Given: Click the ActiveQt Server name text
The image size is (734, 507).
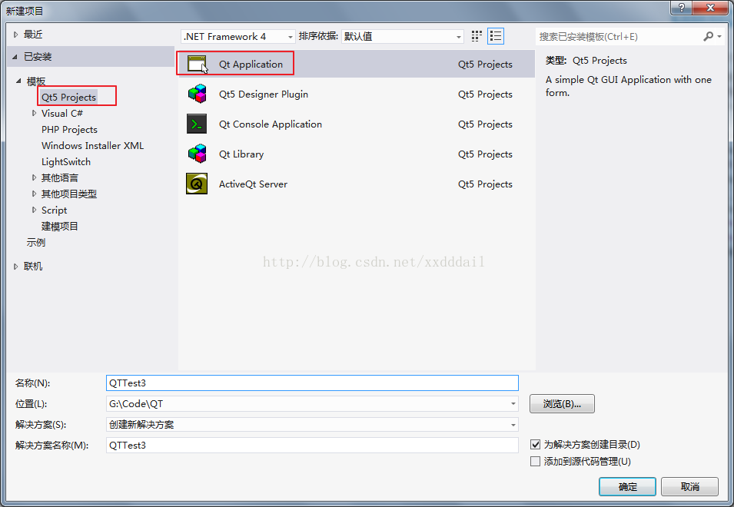Looking at the screenshot, I should [253, 184].
